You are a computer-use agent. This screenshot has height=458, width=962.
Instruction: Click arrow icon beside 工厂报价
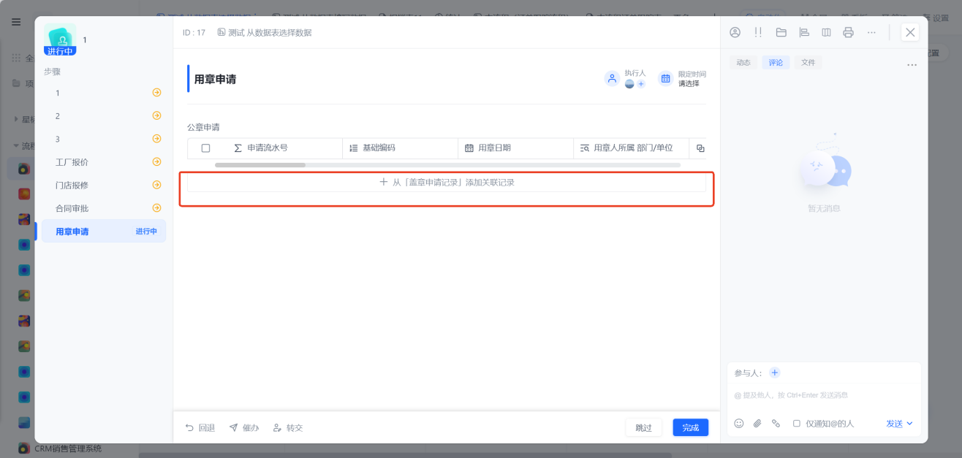tap(156, 161)
